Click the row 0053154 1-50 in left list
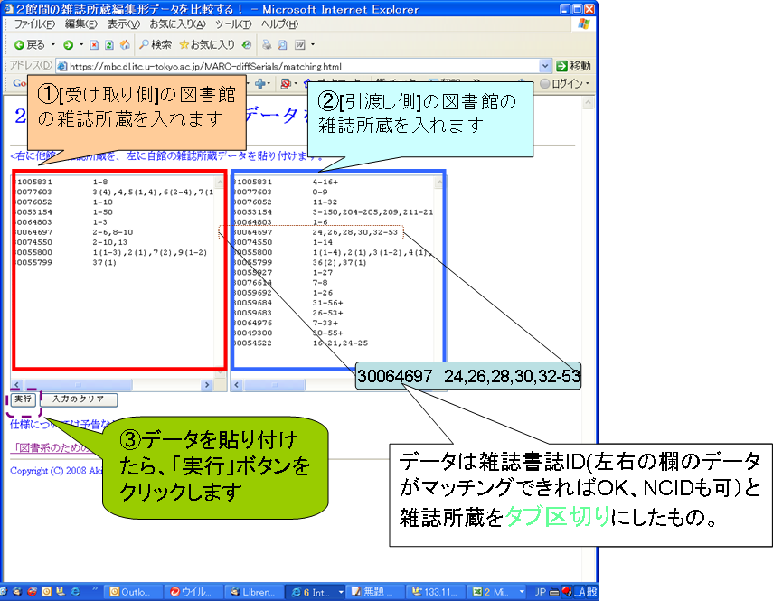Screen dimensions: 773x601 [64, 212]
